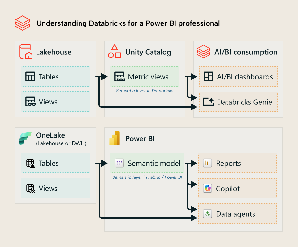Viewport: 298px width, 247px height.
Task: Click the Databricks logo beside the title
Action: 22,23
